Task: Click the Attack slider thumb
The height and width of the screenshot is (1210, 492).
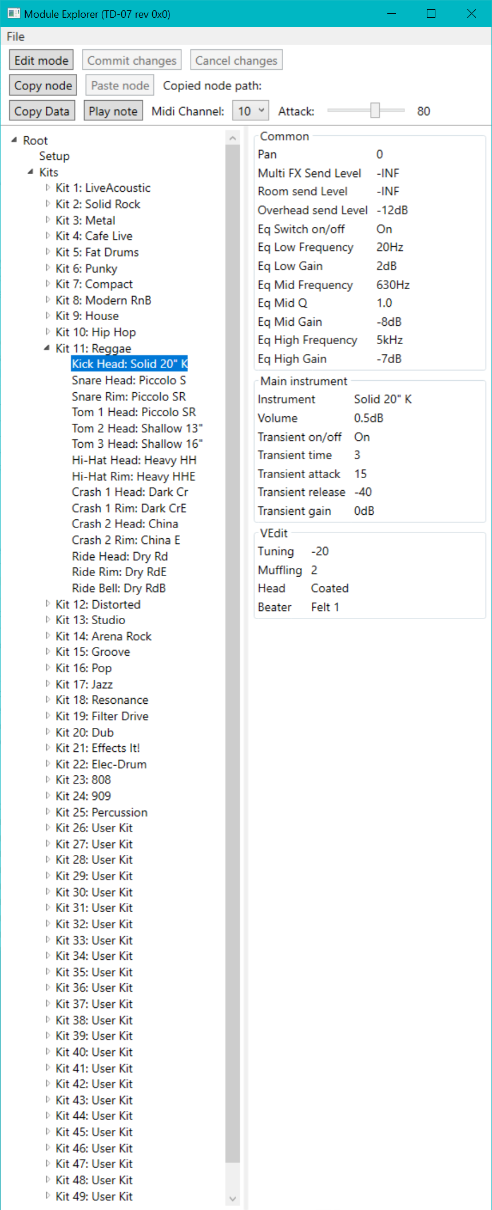Action: point(375,111)
